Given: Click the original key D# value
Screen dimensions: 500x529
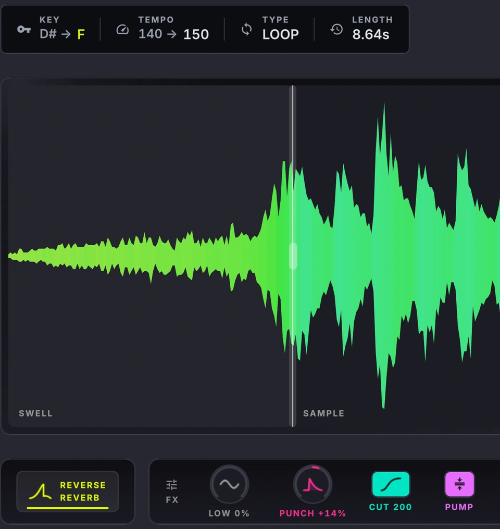Looking at the screenshot, I should (x=48, y=34).
